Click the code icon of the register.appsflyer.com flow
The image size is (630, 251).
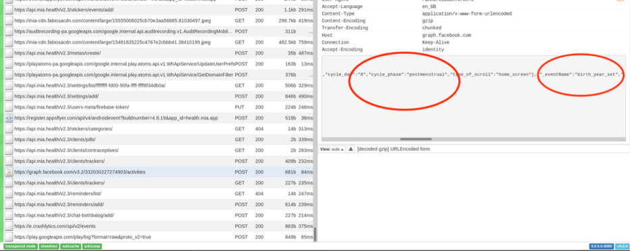[x=9, y=118]
